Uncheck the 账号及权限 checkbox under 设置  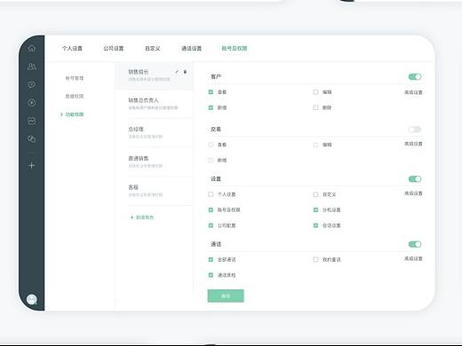pos(211,209)
